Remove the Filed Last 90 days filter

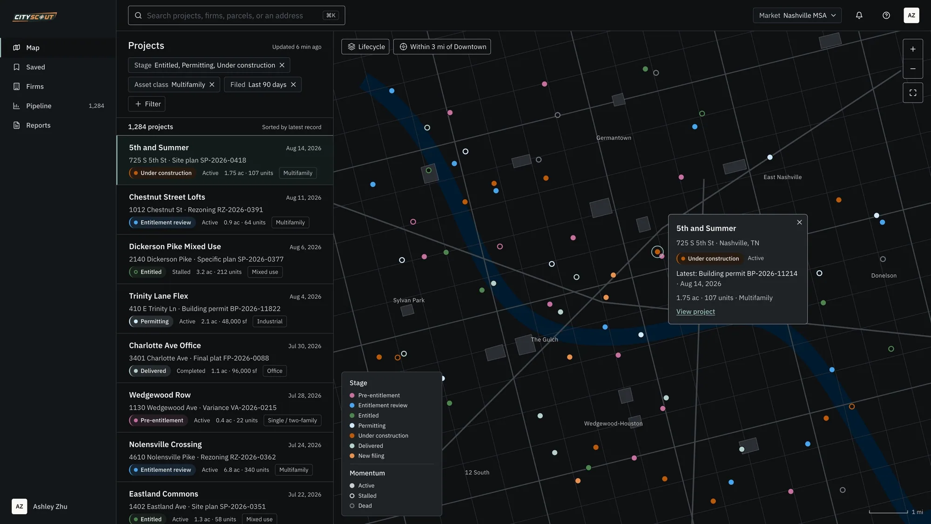[293, 84]
